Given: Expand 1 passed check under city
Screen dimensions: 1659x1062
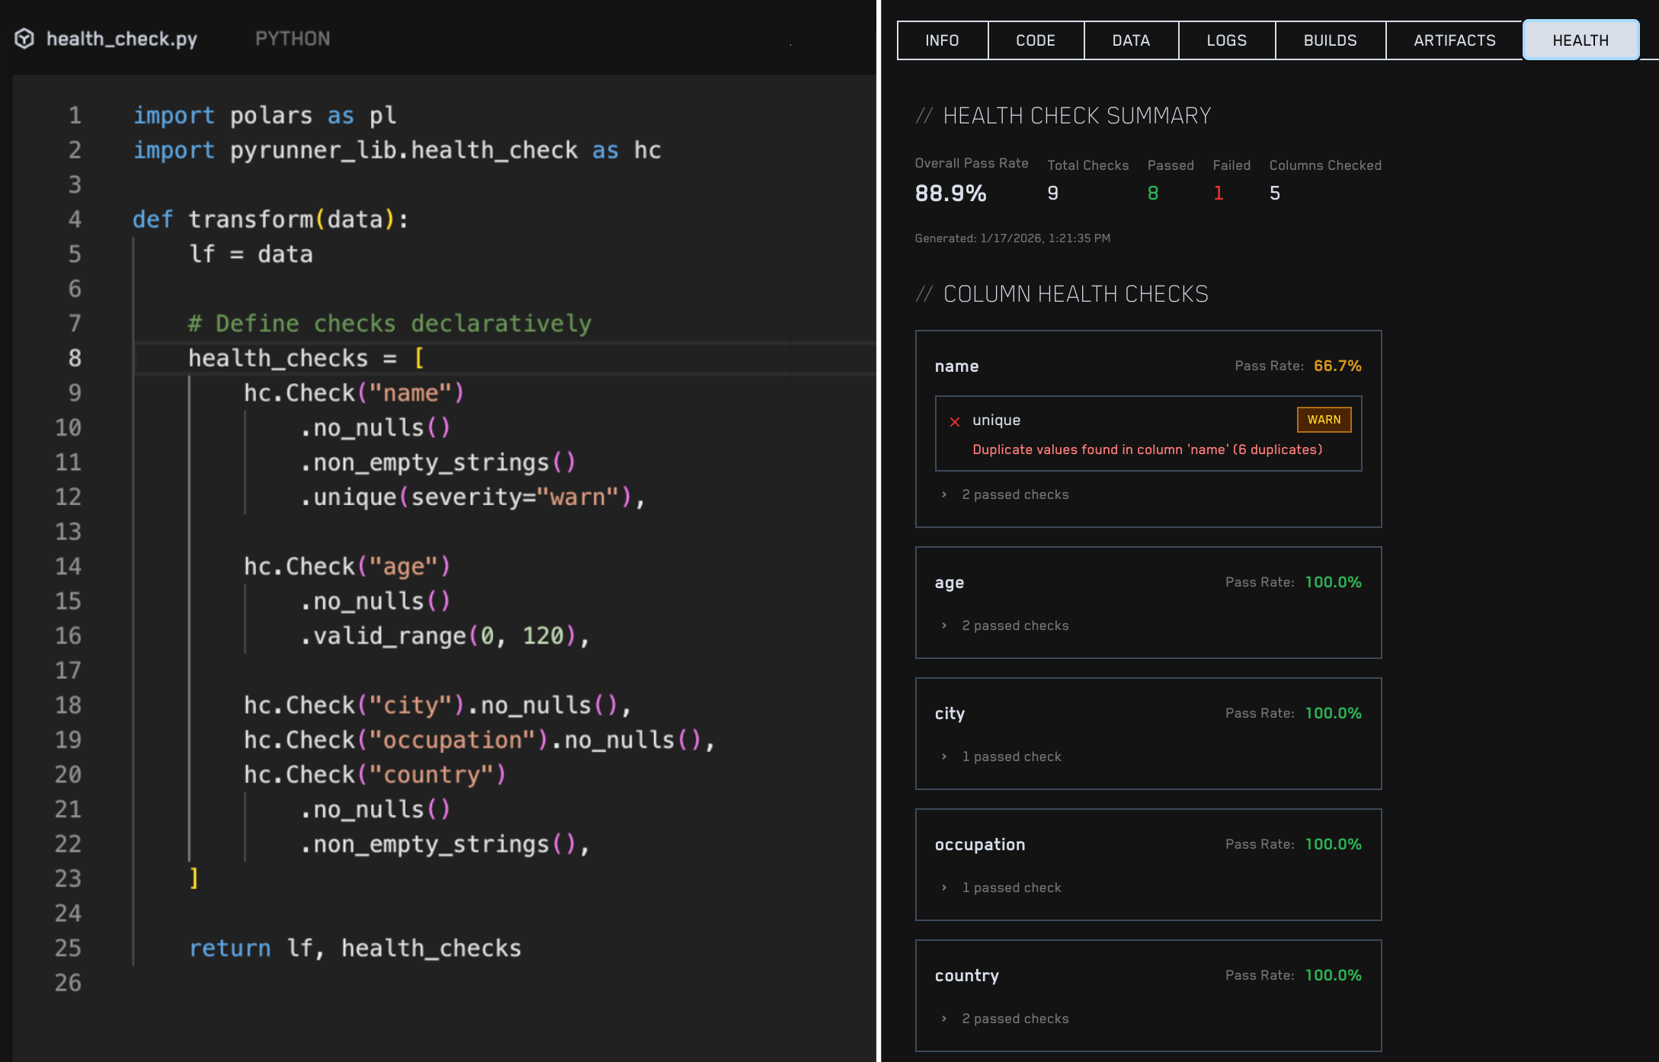Looking at the screenshot, I should [x=1002, y=757].
